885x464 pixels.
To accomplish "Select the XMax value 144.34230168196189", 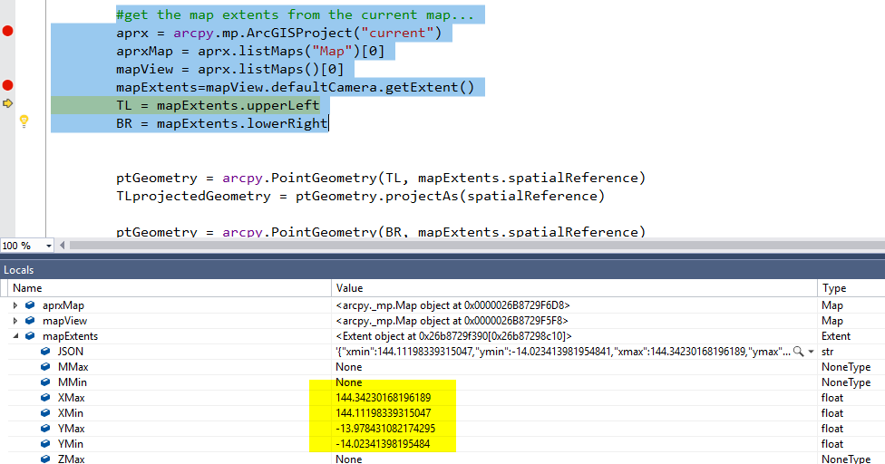I will coord(384,398).
